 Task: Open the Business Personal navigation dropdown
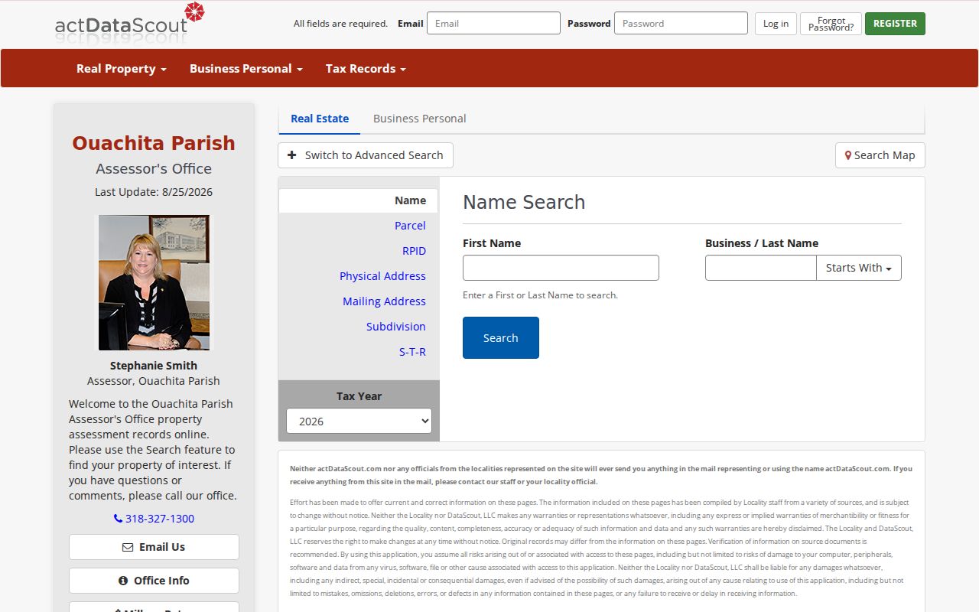246,69
